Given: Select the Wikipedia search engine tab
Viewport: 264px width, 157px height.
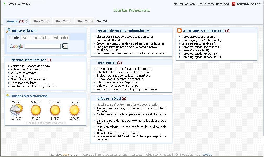Looking at the screenshot, I should tap(60, 38).
